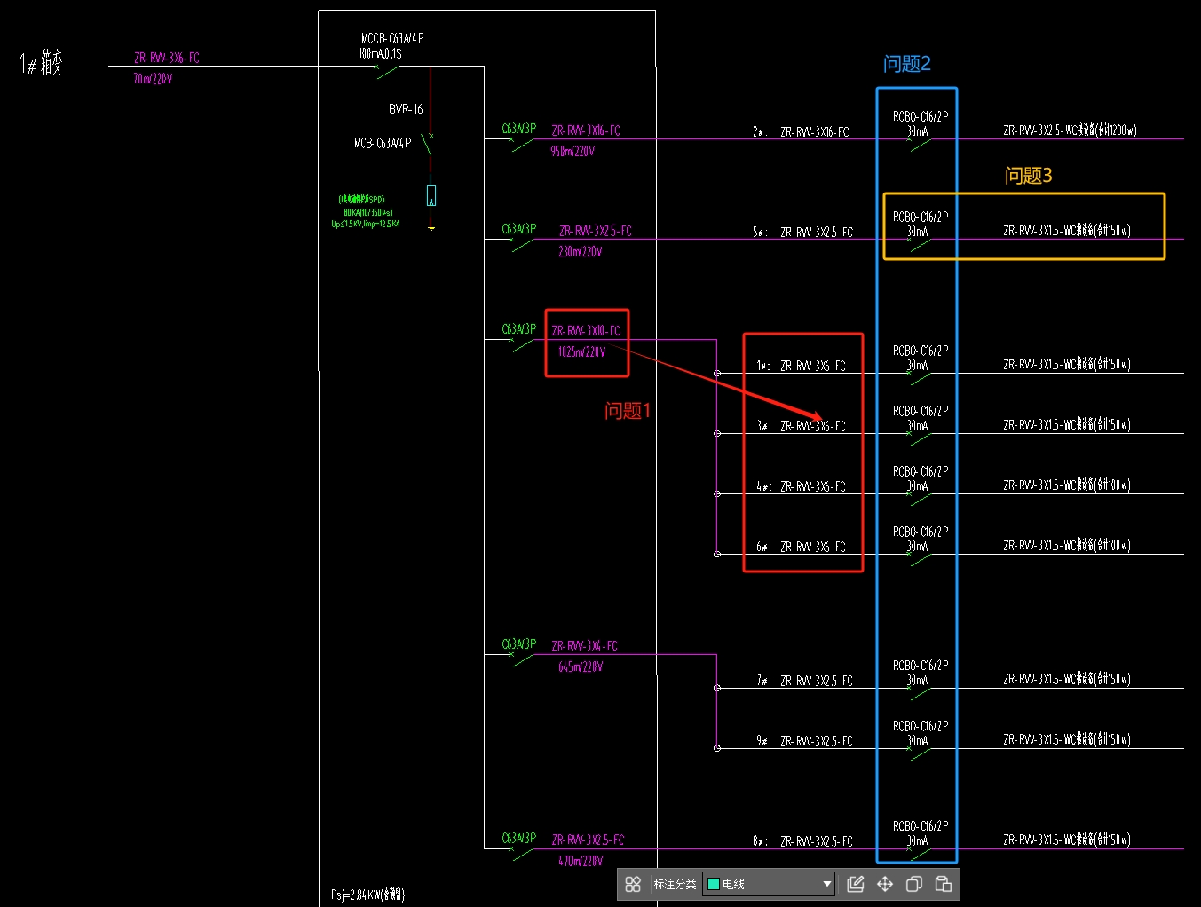Select the 'BVR-16' wire label
Image resolution: width=1201 pixels, height=907 pixels.
click(406, 109)
